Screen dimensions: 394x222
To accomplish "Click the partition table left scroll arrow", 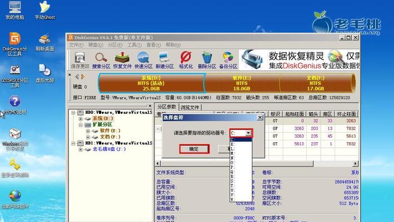I will [x=158, y=164].
